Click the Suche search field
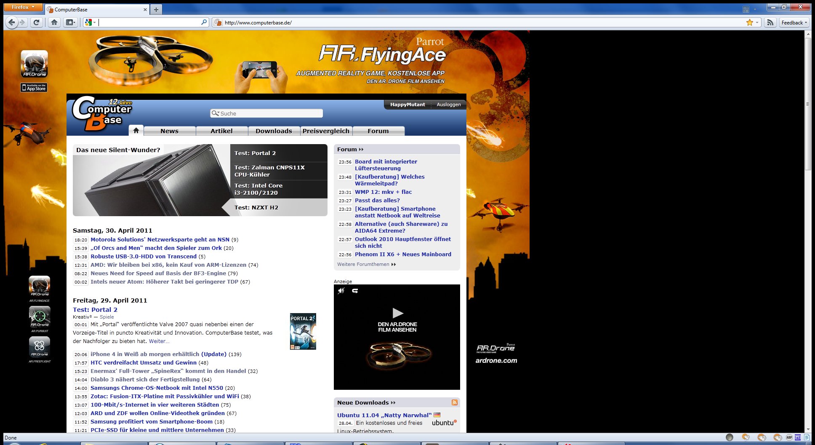 pos(266,113)
